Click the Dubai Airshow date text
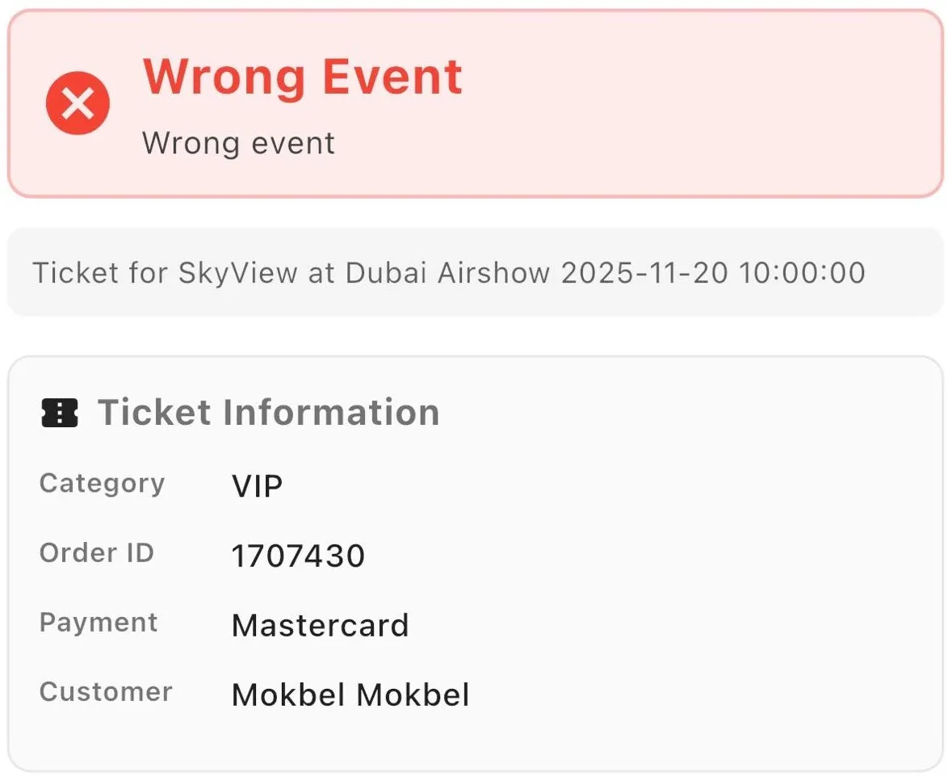948x781 pixels. (714, 272)
